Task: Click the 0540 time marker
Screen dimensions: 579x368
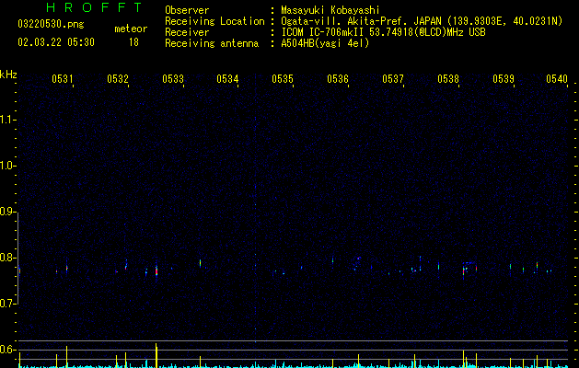Action: pos(557,79)
